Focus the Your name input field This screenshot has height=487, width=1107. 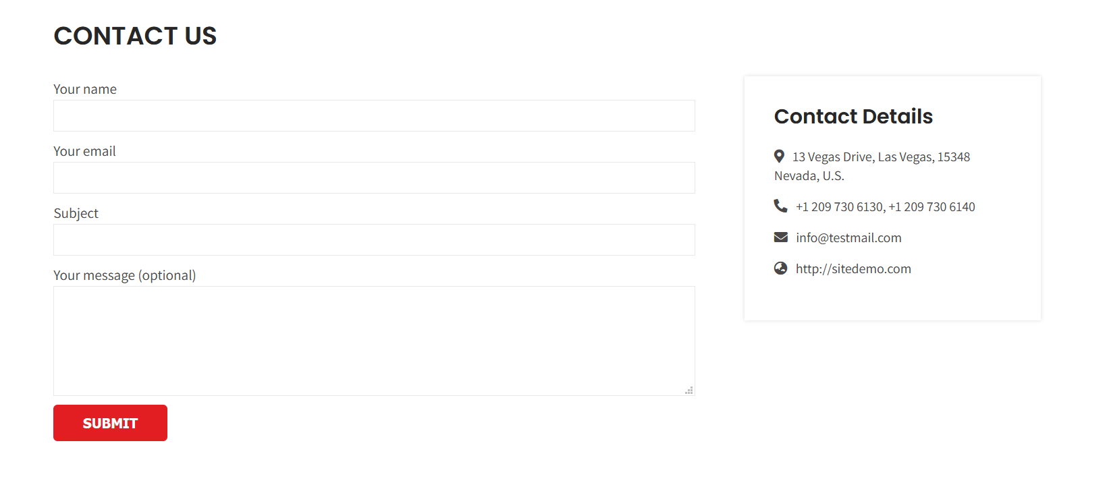click(374, 115)
